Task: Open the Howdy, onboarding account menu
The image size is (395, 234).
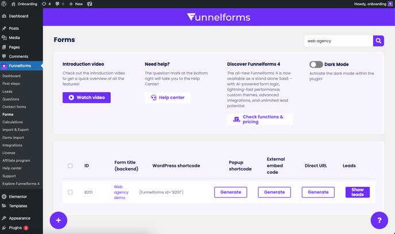Action: [x=373, y=4]
